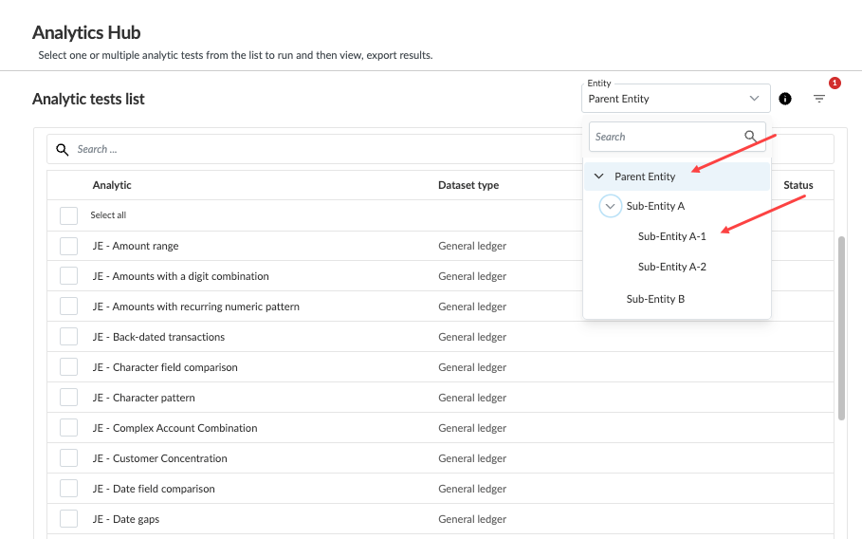The height and width of the screenshot is (539, 862).
Task: Toggle the Select all checkbox
Action: tap(68, 215)
